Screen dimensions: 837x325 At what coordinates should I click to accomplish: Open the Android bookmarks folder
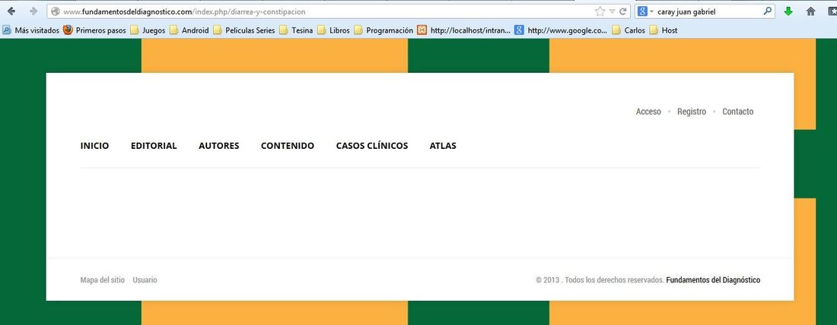pos(189,30)
